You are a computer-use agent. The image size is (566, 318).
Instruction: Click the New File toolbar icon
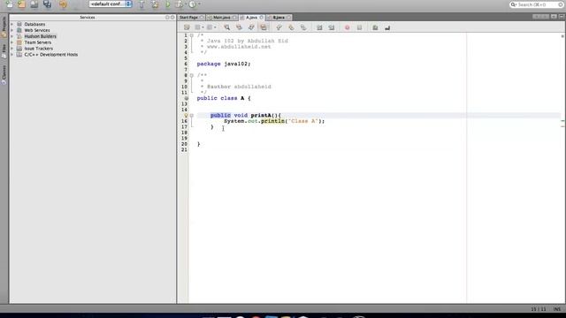pos(9,4)
